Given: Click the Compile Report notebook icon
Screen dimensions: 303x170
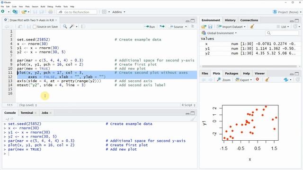Looking at the screenshot, I should 83,26.
